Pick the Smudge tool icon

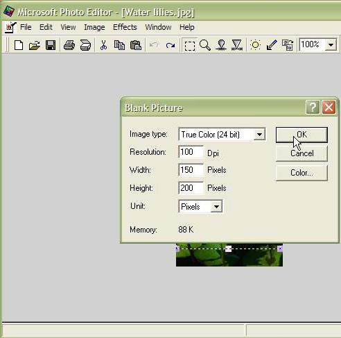tap(221, 45)
